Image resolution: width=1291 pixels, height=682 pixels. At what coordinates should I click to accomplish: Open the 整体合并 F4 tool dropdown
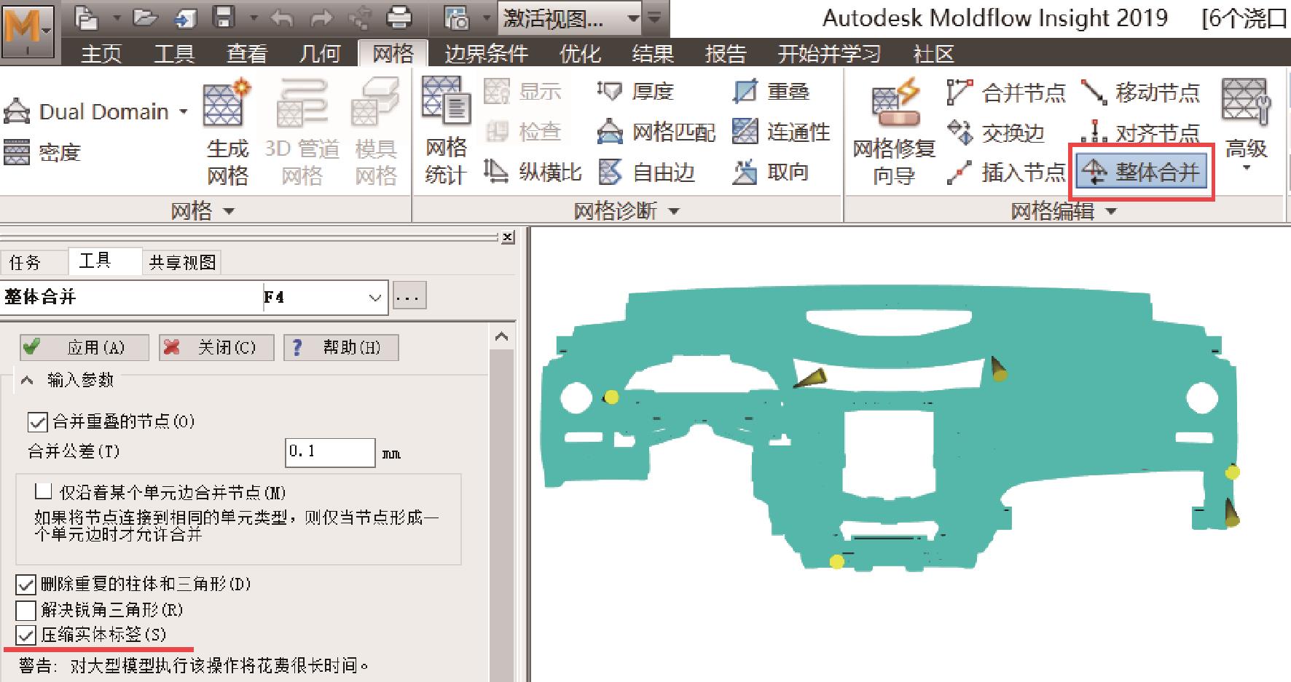click(x=375, y=297)
